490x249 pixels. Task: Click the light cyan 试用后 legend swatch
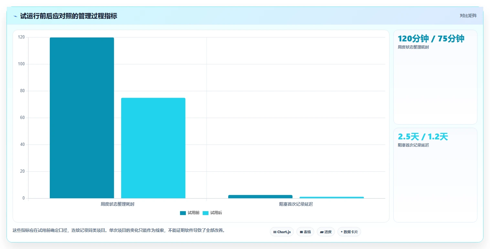coord(206,213)
